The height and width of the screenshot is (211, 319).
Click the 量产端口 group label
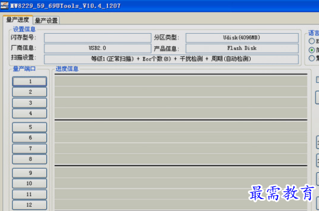[24, 69]
